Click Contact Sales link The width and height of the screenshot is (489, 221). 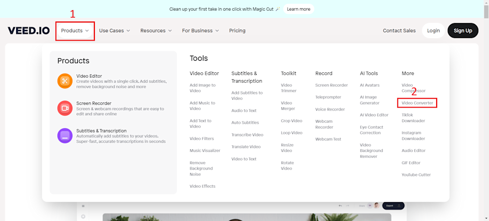click(x=399, y=30)
